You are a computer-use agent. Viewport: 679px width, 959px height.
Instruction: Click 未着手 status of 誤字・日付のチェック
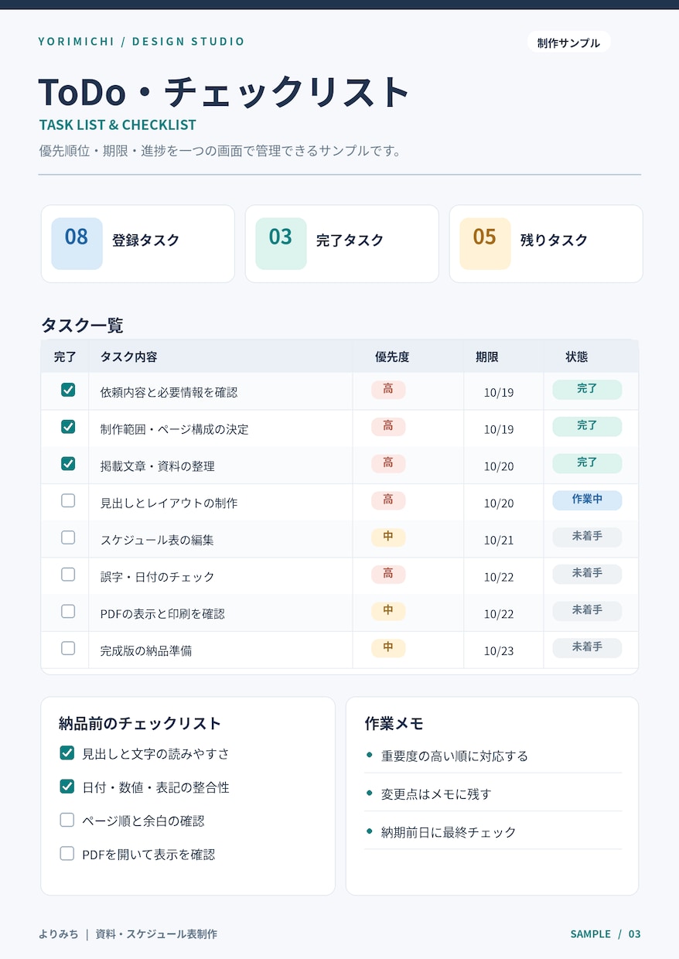(587, 574)
